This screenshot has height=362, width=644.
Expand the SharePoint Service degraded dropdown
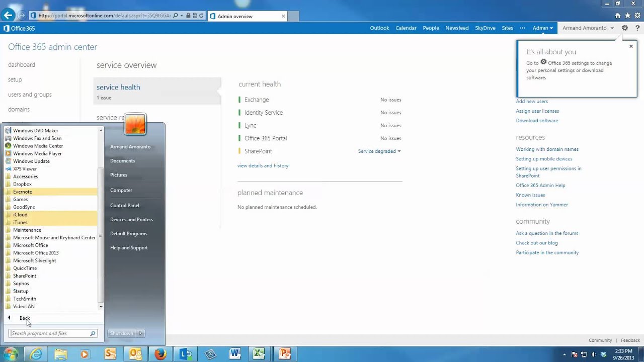click(379, 151)
